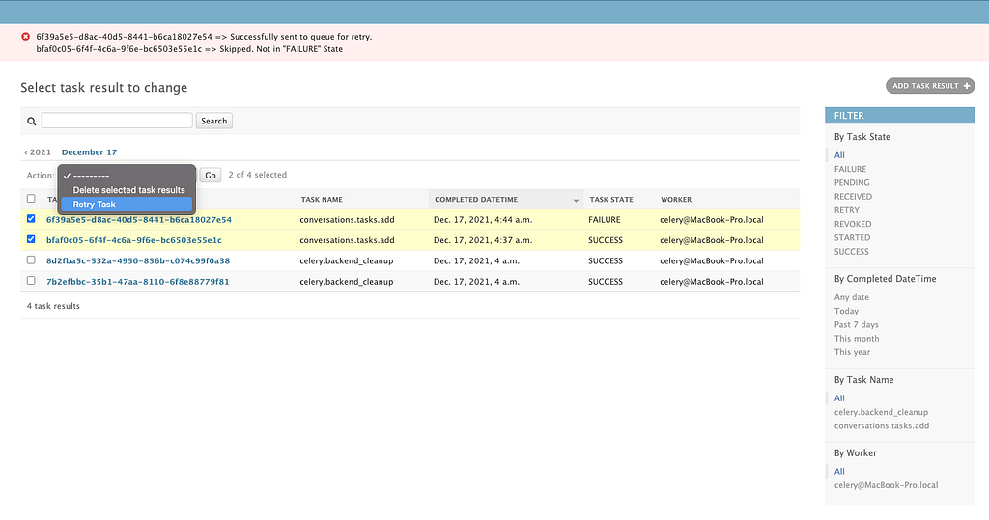Filter task state by SUCCESS
989x520 pixels.
pos(852,252)
